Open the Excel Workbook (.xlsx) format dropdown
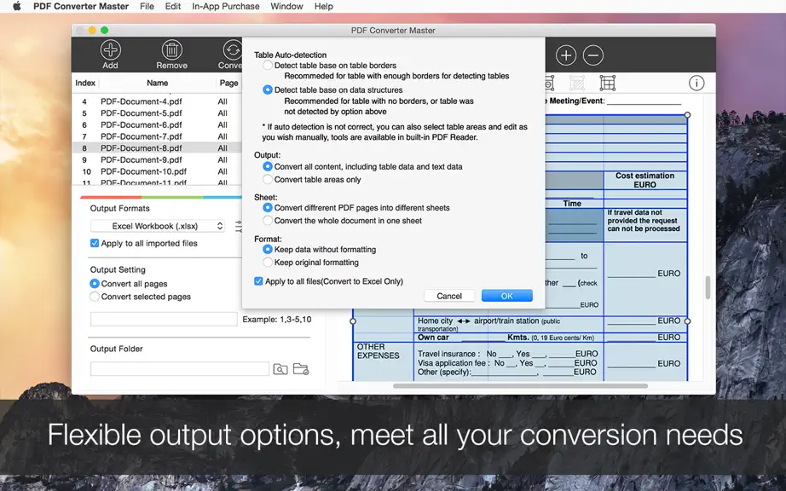The image size is (786, 491). (158, 226)
